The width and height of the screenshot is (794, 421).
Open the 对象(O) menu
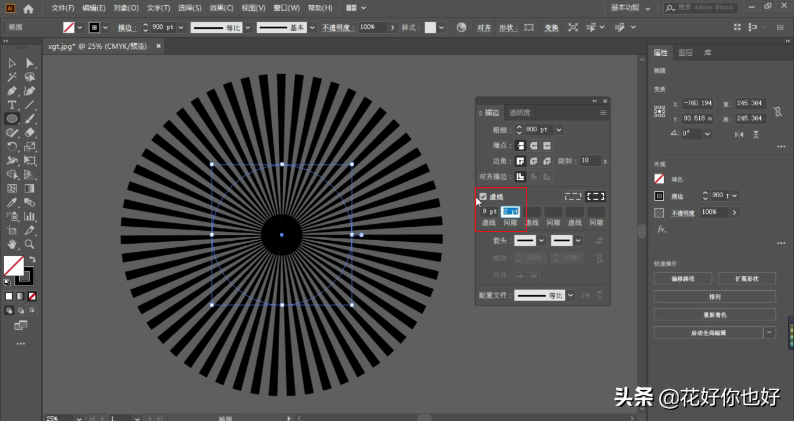[126, 8]
